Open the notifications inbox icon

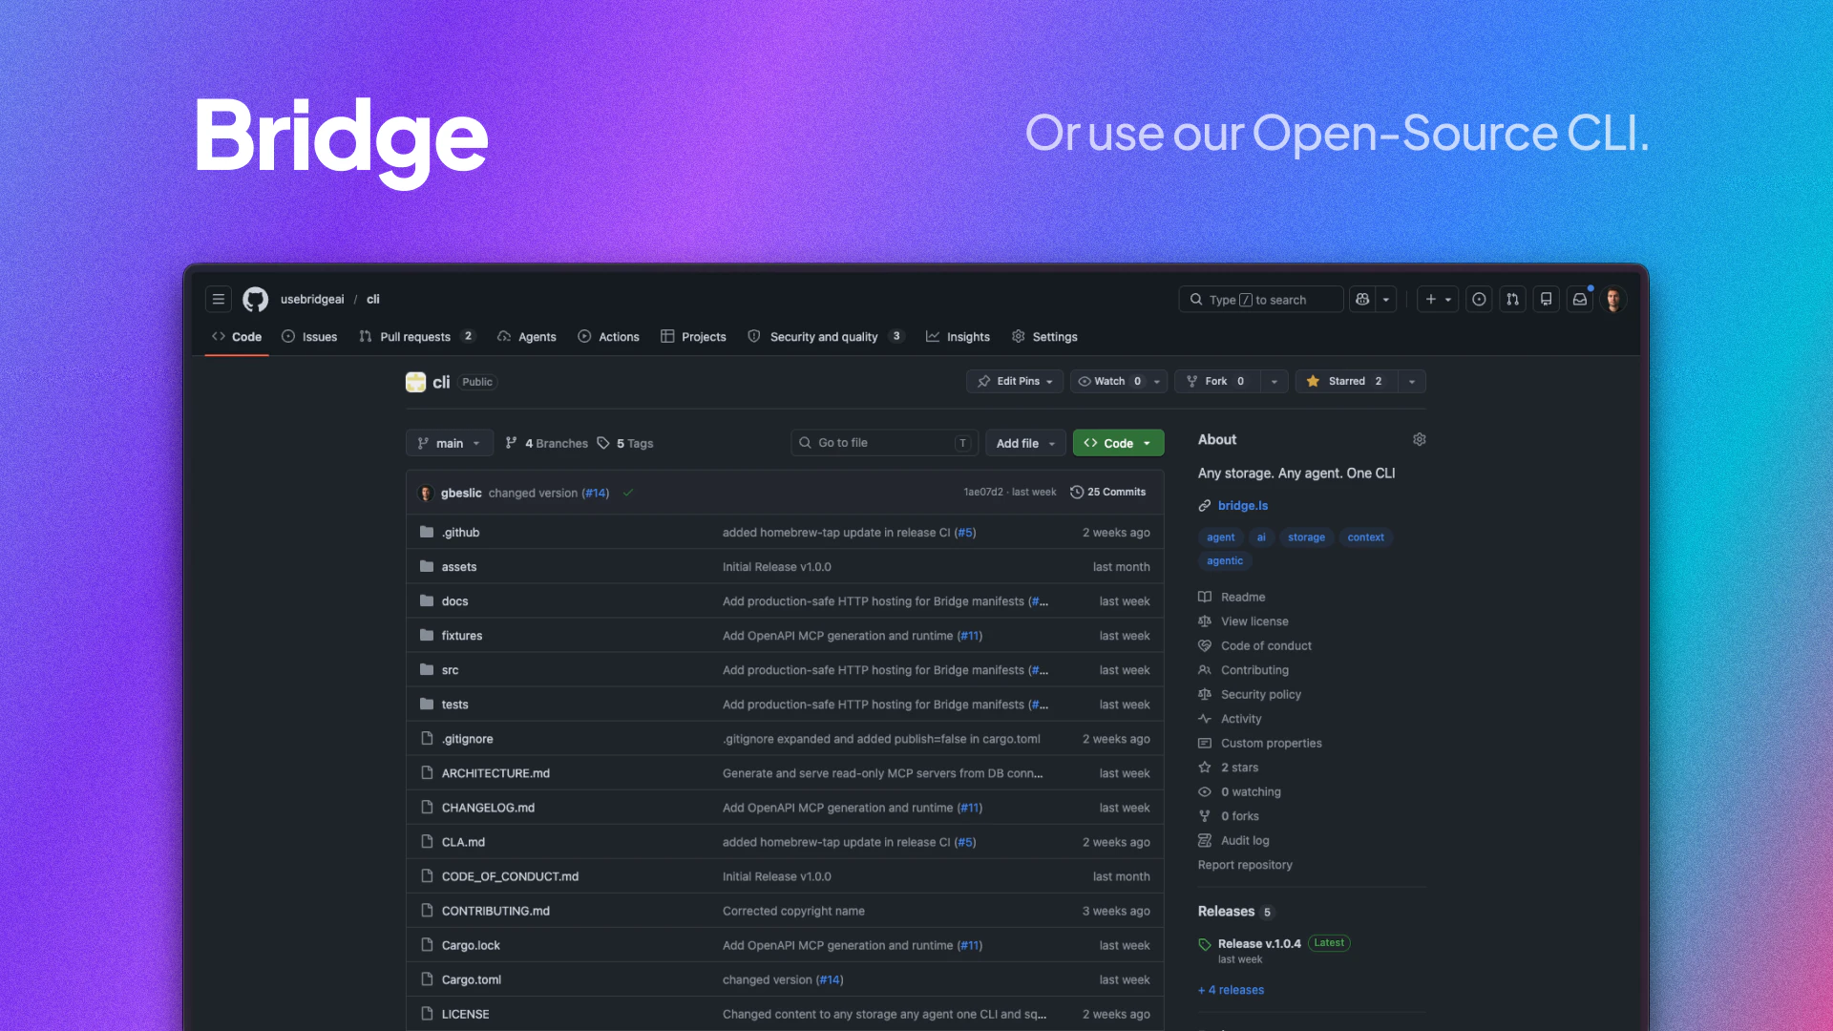pyautogui.click(x=1580, y=299)
